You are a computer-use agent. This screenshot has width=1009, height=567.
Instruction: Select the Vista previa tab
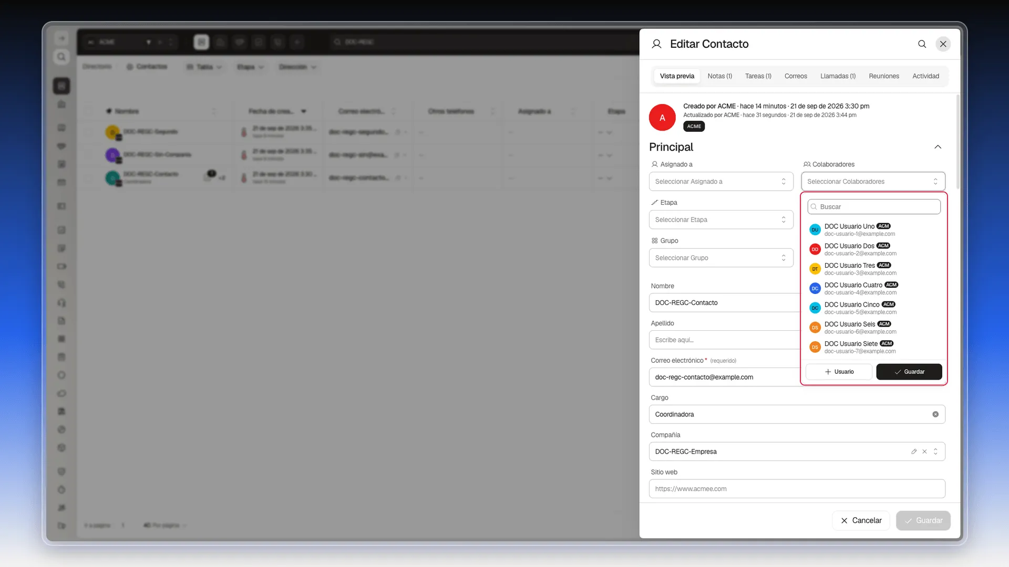pos(677,76)
